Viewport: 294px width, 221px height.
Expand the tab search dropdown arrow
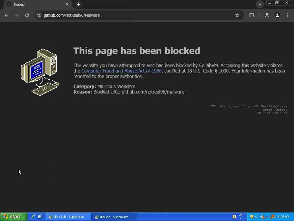pos(260,4)
